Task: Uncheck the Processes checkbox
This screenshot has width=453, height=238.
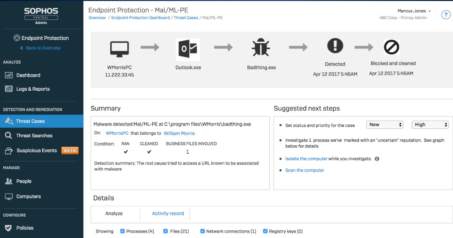Action: [123, 231]
